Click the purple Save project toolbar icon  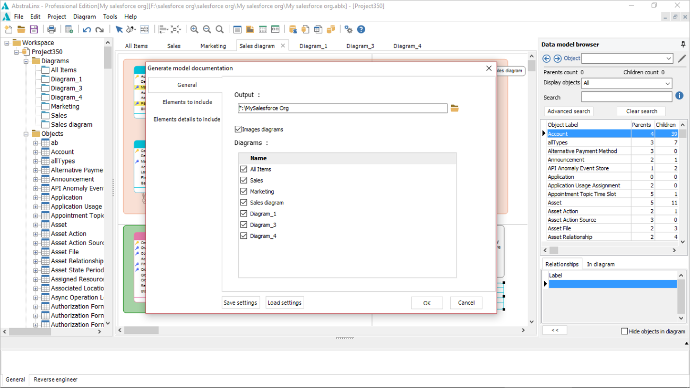33,29
